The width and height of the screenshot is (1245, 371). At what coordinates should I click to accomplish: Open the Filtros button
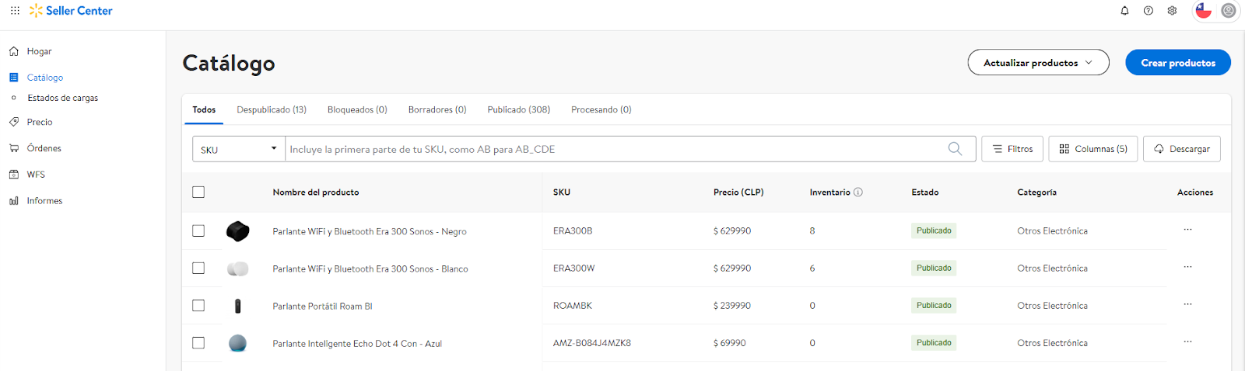[x=1012, y=149]
